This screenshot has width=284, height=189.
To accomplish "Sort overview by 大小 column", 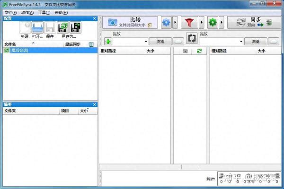I will pos(88,111).
